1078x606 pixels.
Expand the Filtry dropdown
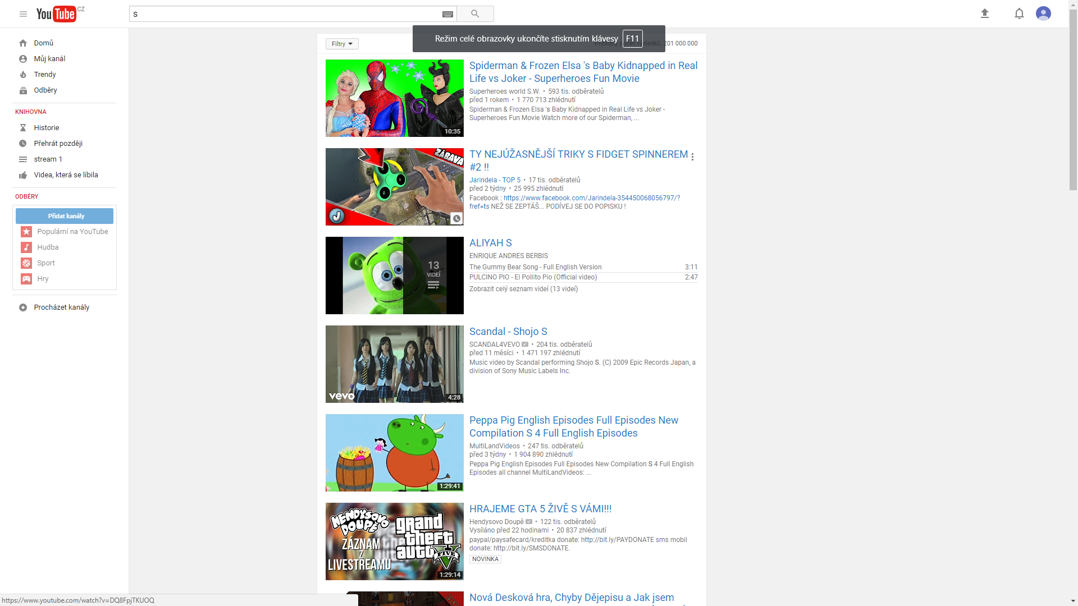(342, 44)
